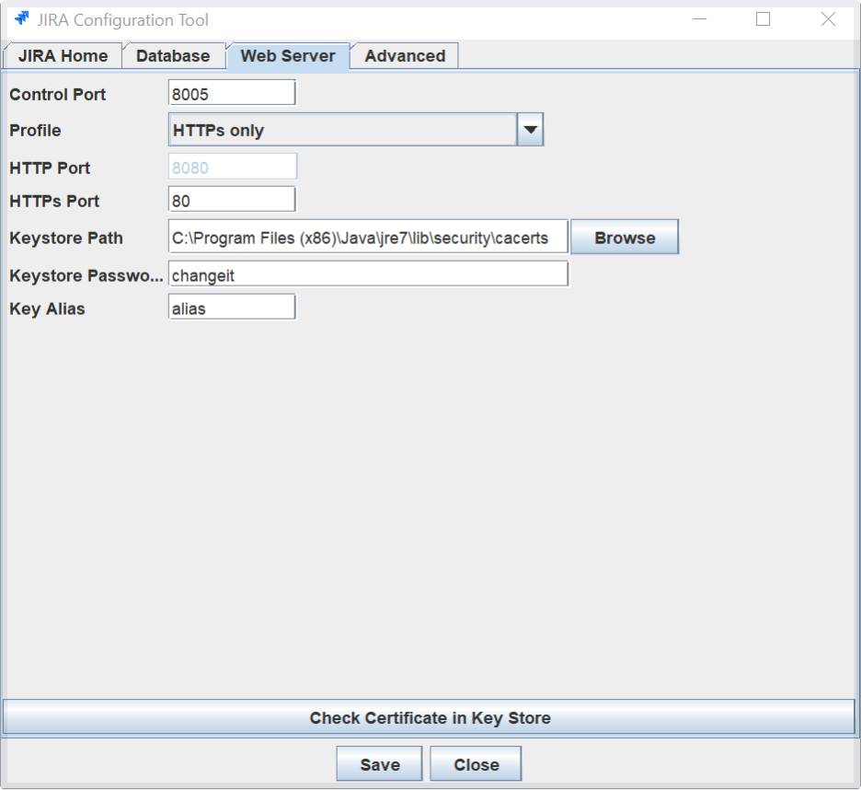This screenshot has height=790, width=861.
Task: Browse for a keystore file
Action: (625, 238)
